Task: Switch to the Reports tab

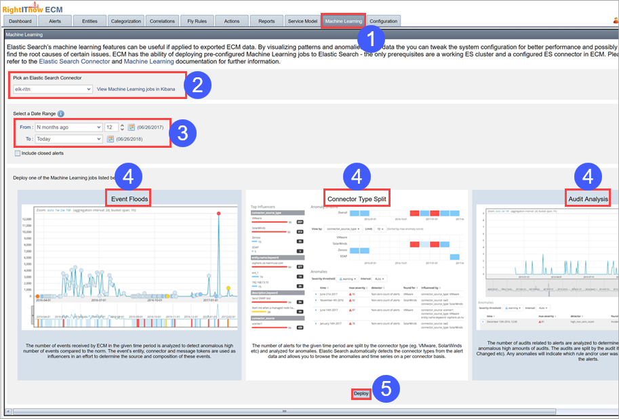Action: click(x=266, y=21)
